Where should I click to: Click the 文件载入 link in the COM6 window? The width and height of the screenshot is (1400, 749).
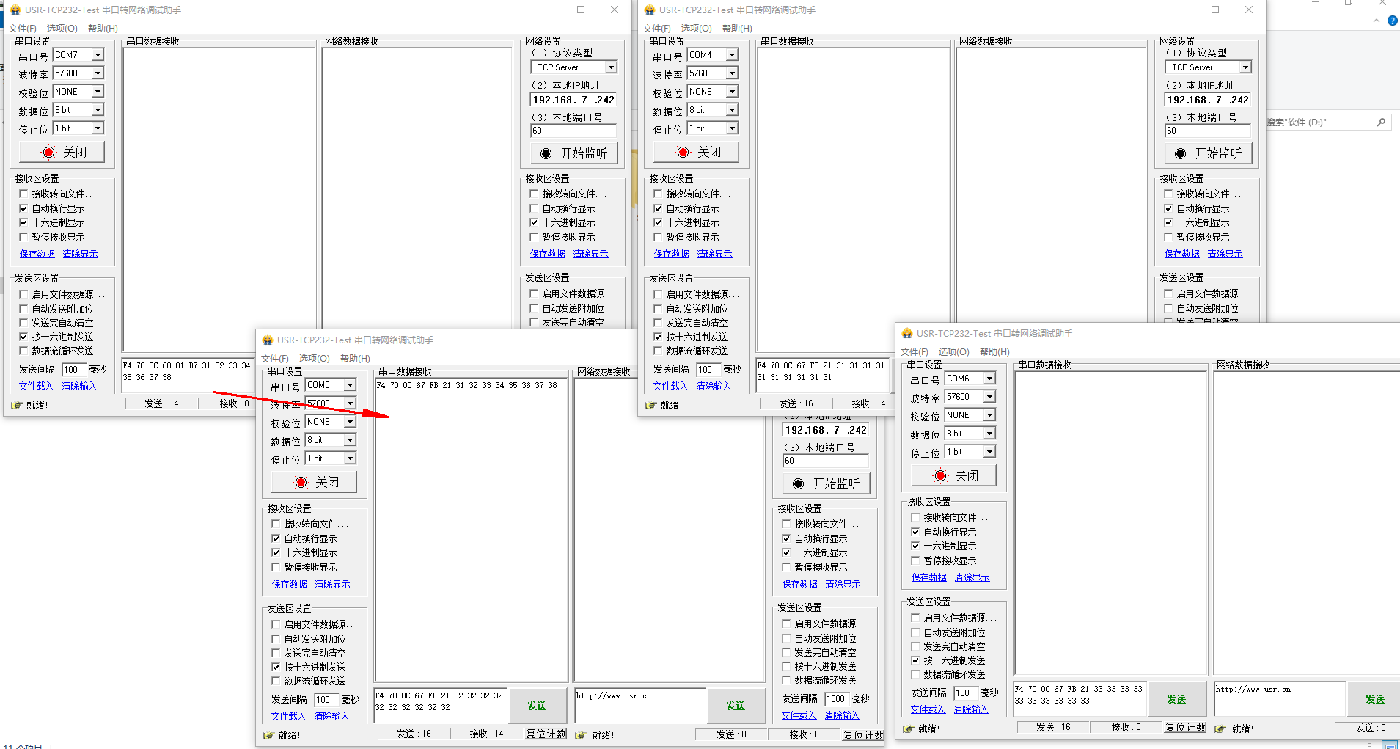click(x=928, y=709)
